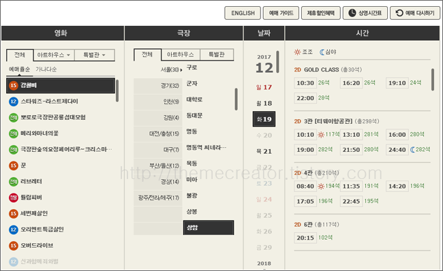Select the 13:10 showtime in 3관
This screenshot has width=443, height=271.
click(351, 135)
